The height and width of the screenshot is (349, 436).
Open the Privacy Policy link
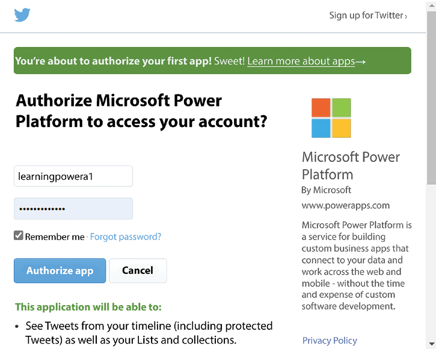tap(330, 341)
